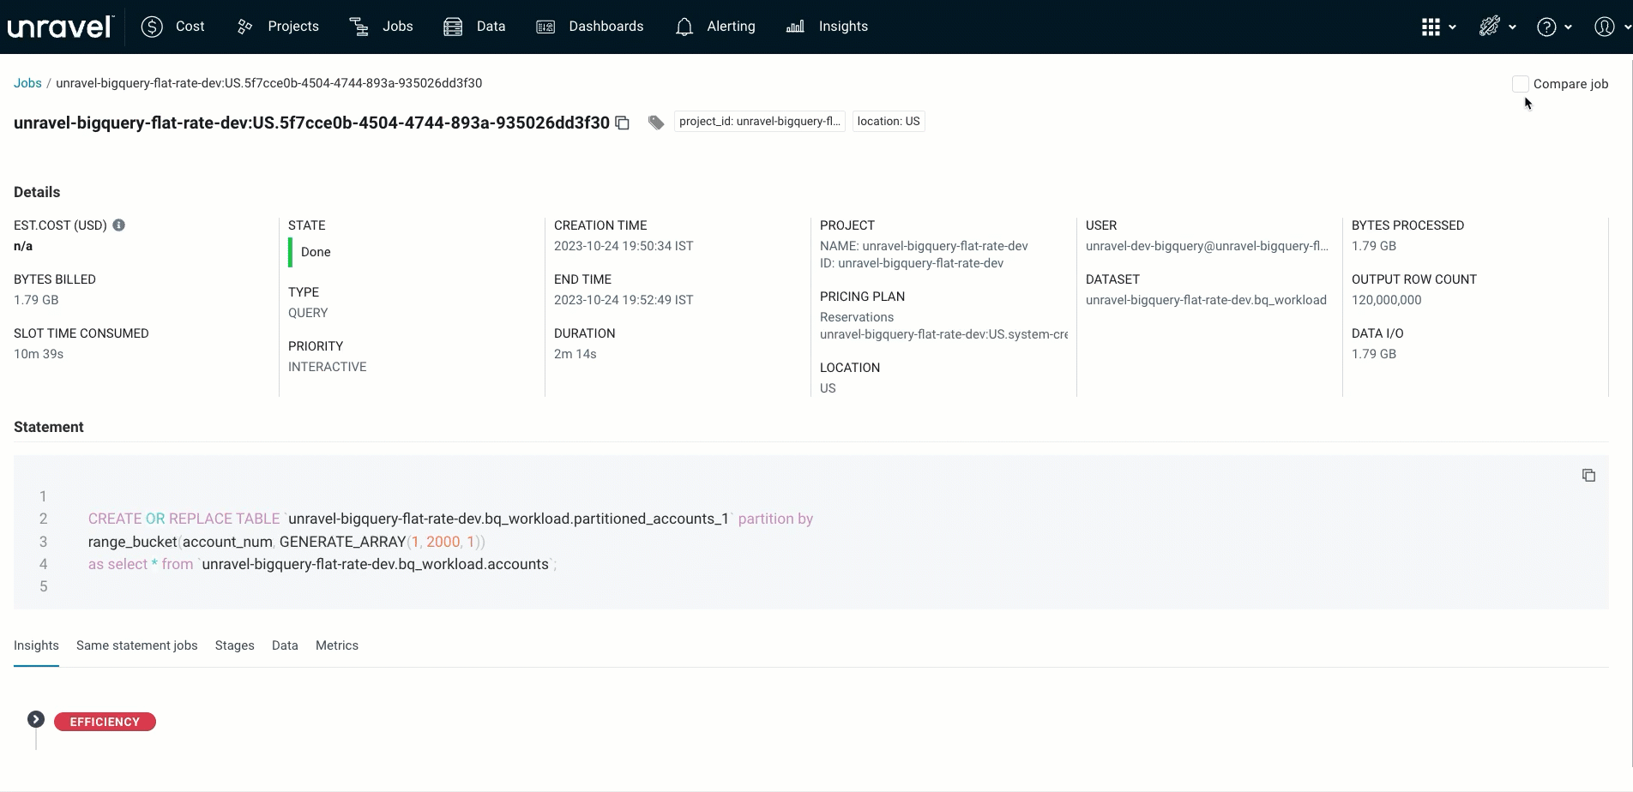Expand the EFFICIENCY insight chevron
Viewport: 1633px width, 792px height.
[35, 718]
